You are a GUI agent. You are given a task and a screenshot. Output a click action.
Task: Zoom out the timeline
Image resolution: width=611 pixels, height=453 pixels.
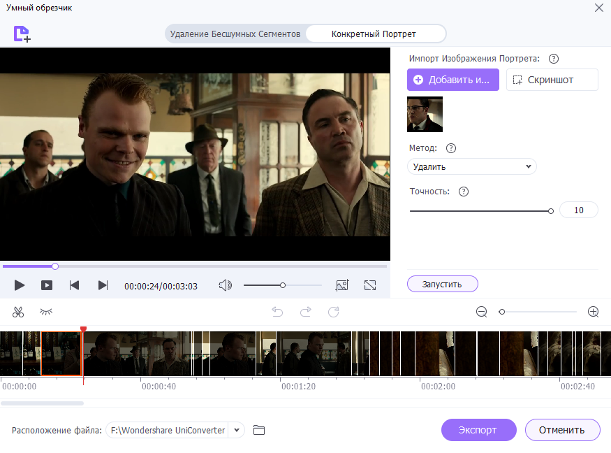[x=482, y=312]
